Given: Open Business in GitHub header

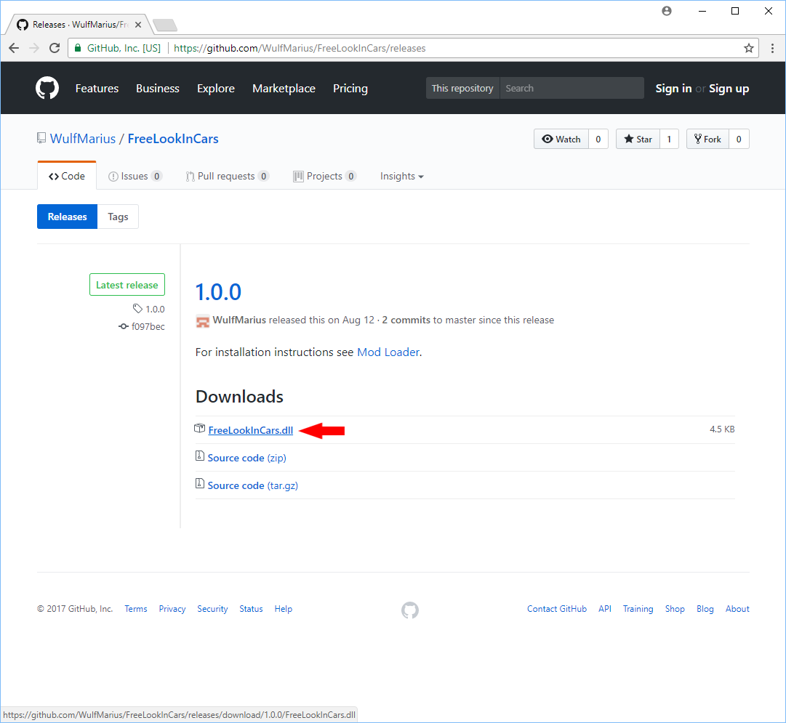Looking at the screenshot, I should [x=157, y=89].
